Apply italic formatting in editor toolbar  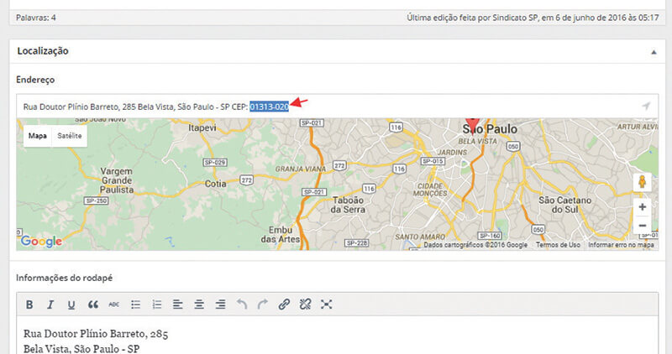pyautogui.click(x=50, y=305)
